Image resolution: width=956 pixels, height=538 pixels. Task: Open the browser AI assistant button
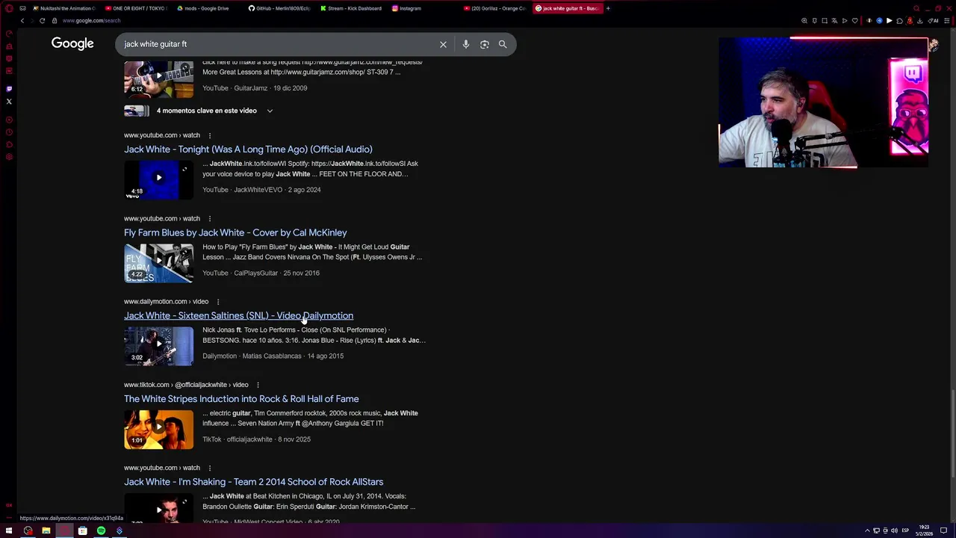tap(932, 21)
